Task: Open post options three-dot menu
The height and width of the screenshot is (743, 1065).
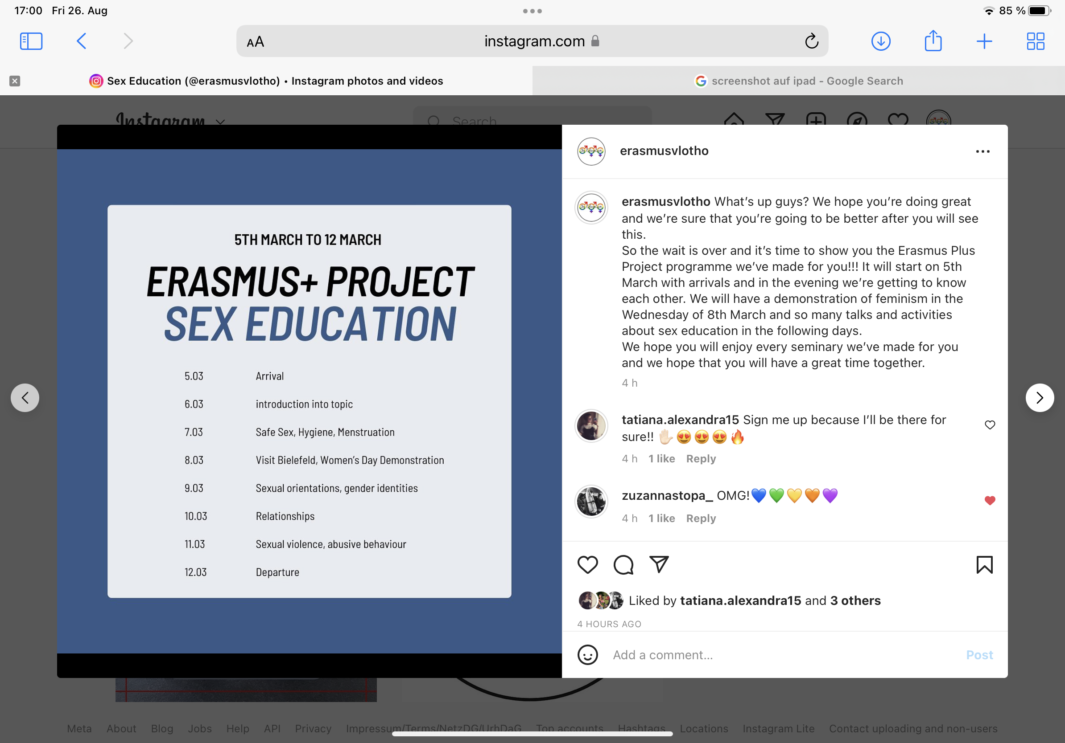Action: pos(982,151)
